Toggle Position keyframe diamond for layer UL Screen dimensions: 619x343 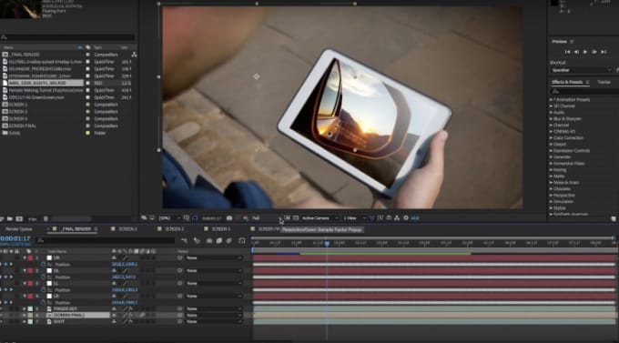point(5,277)
